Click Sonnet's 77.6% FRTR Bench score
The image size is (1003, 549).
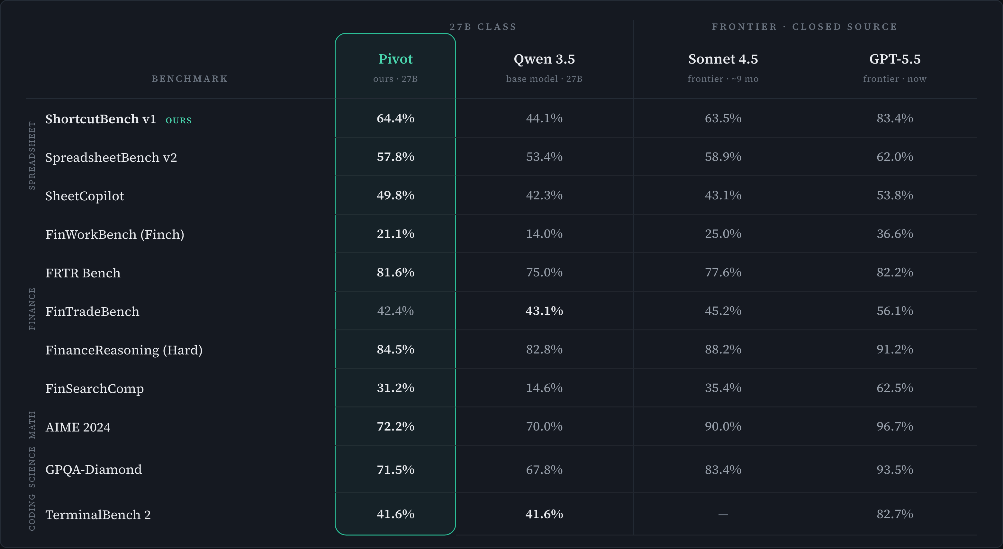click(x=723, y=272)
